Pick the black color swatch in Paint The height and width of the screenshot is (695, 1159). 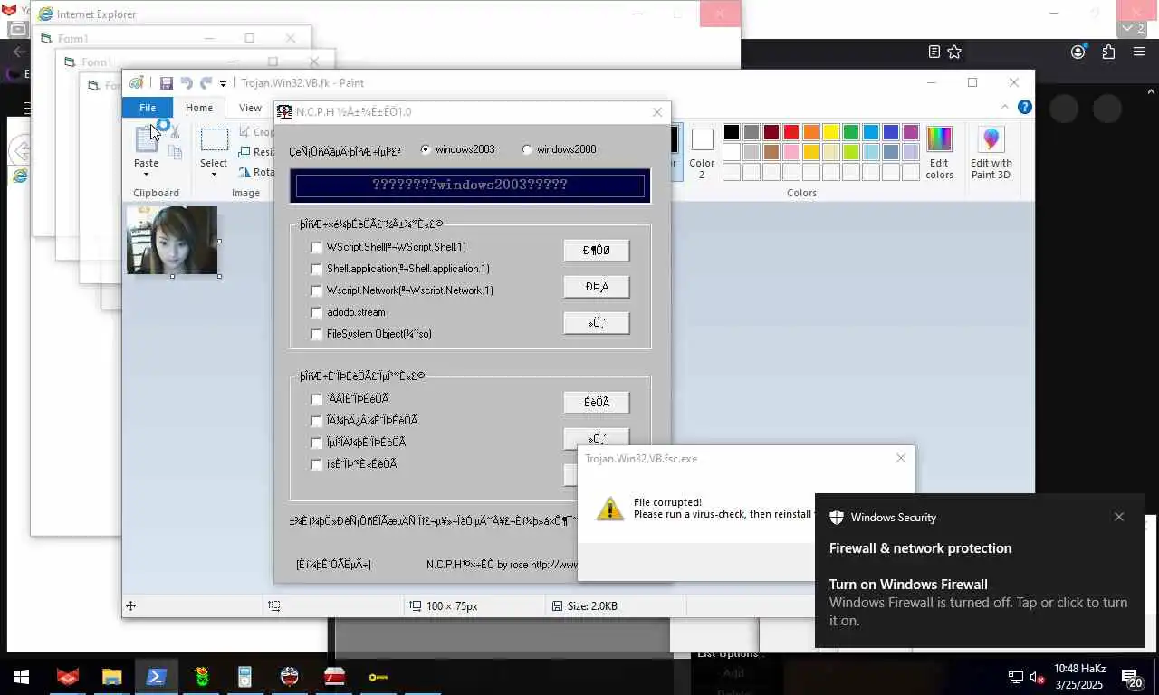(x=731, y=132)
